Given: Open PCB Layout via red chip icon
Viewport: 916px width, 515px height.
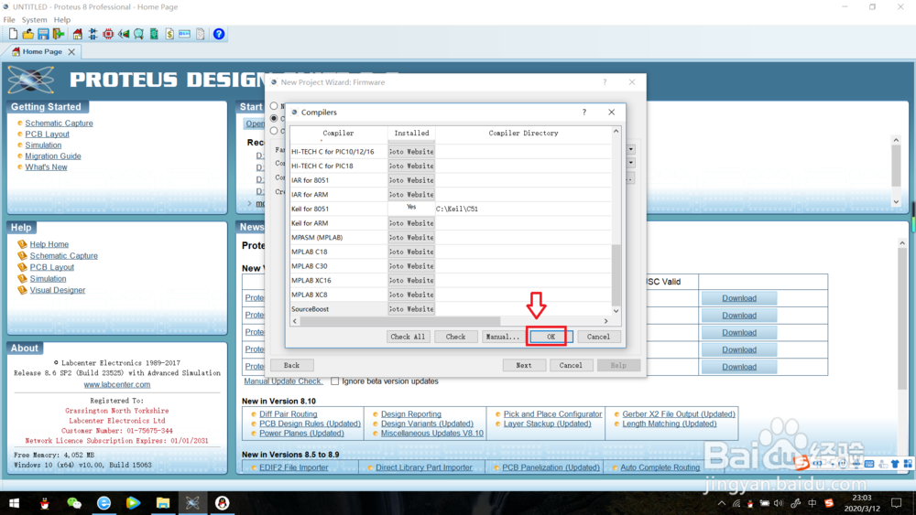Looking at the screenshot, I should [108, 35].
